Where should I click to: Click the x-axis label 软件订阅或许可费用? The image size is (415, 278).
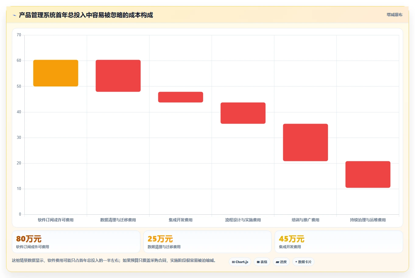click(x=56, y=220)
